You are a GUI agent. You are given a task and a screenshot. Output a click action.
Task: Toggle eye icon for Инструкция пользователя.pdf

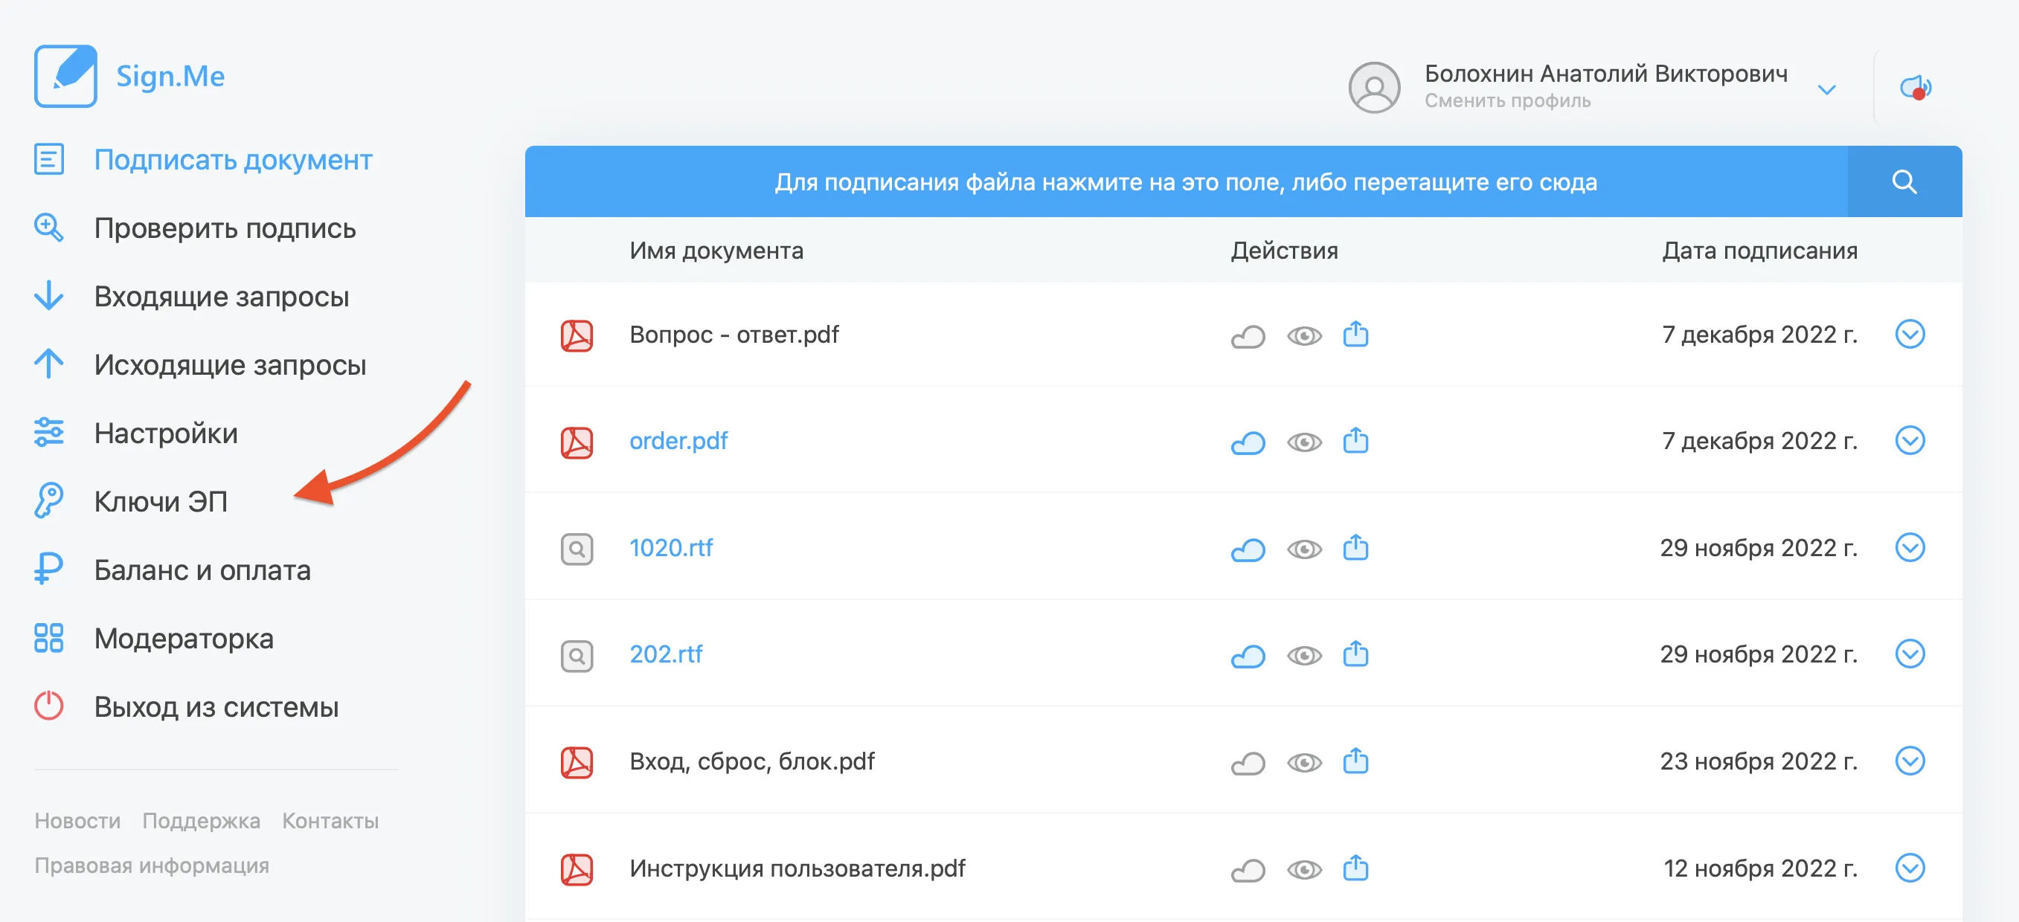(1304, 869)
